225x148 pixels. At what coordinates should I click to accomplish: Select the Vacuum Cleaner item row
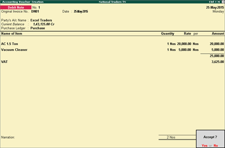coord(112,50)
